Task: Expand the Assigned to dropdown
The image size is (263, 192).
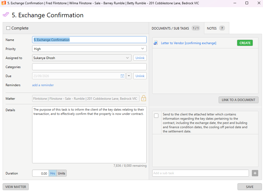Action: click(x=128, y=58)
